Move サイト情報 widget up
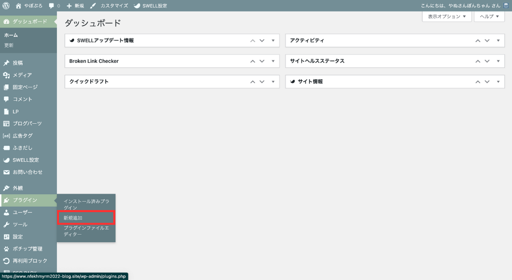Viewport: 512px width, 280px height. click(477, 82)
